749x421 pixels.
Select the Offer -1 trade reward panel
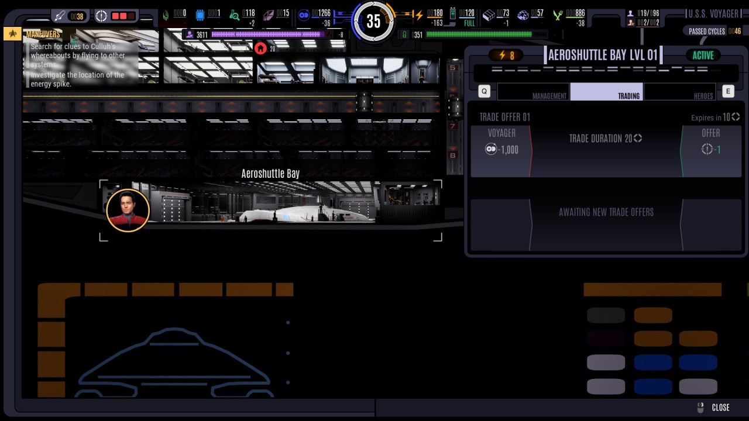pyautogui.click(x=710, y=150)
